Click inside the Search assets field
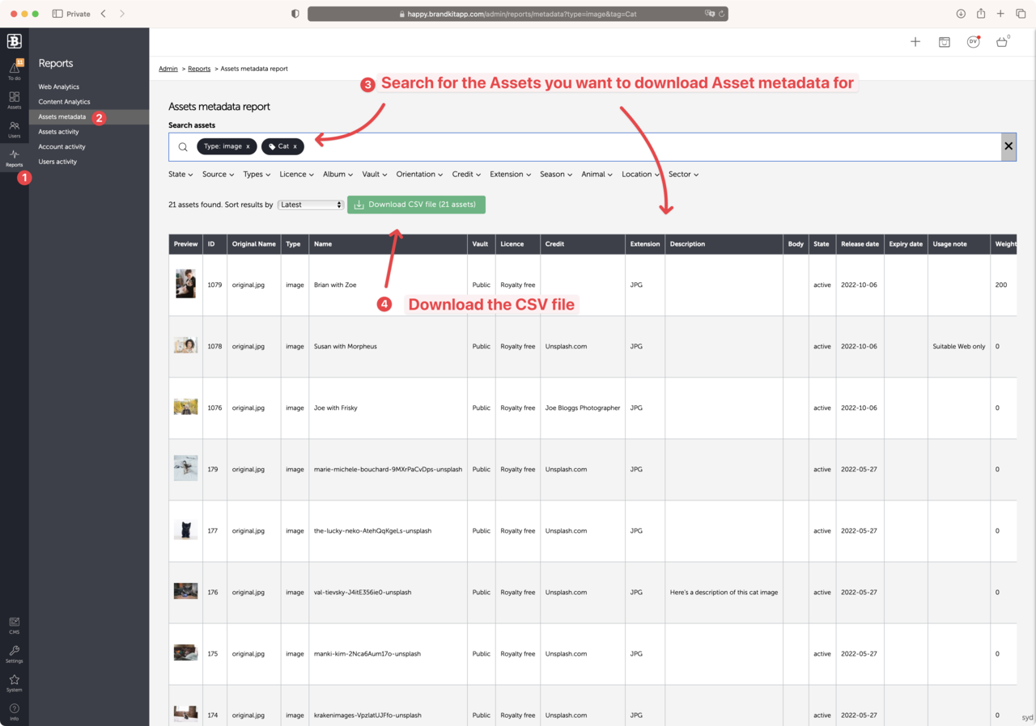 tap(647, 147)
